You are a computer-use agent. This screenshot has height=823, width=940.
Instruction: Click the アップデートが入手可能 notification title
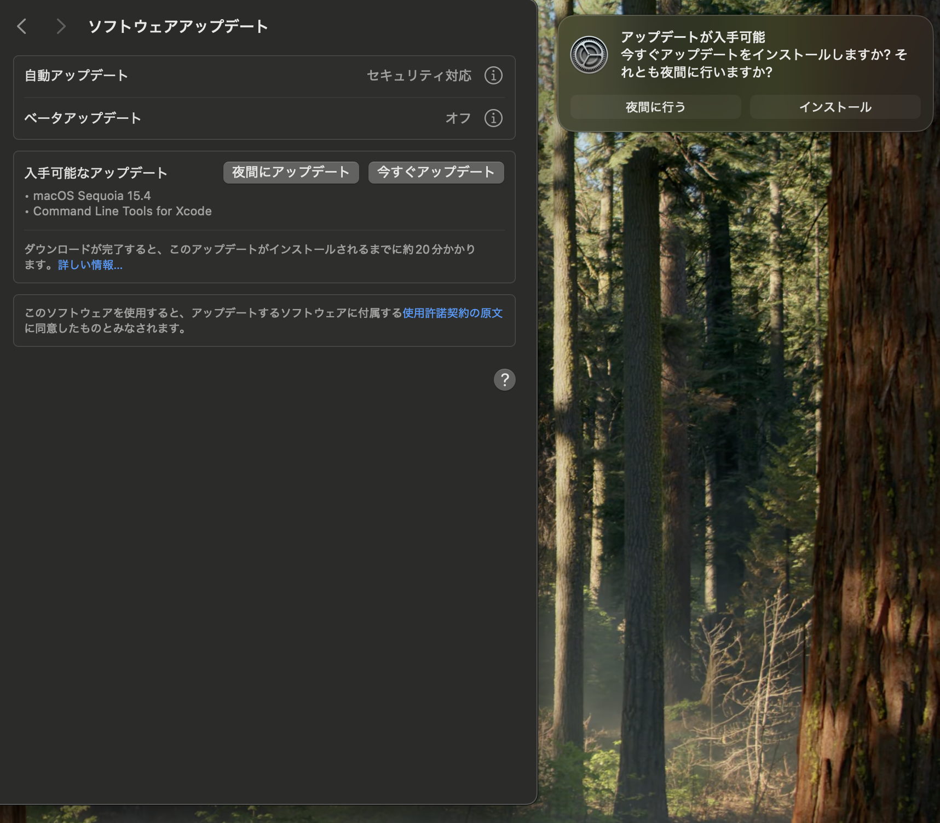pyautogui.click(x=693, y=37)
